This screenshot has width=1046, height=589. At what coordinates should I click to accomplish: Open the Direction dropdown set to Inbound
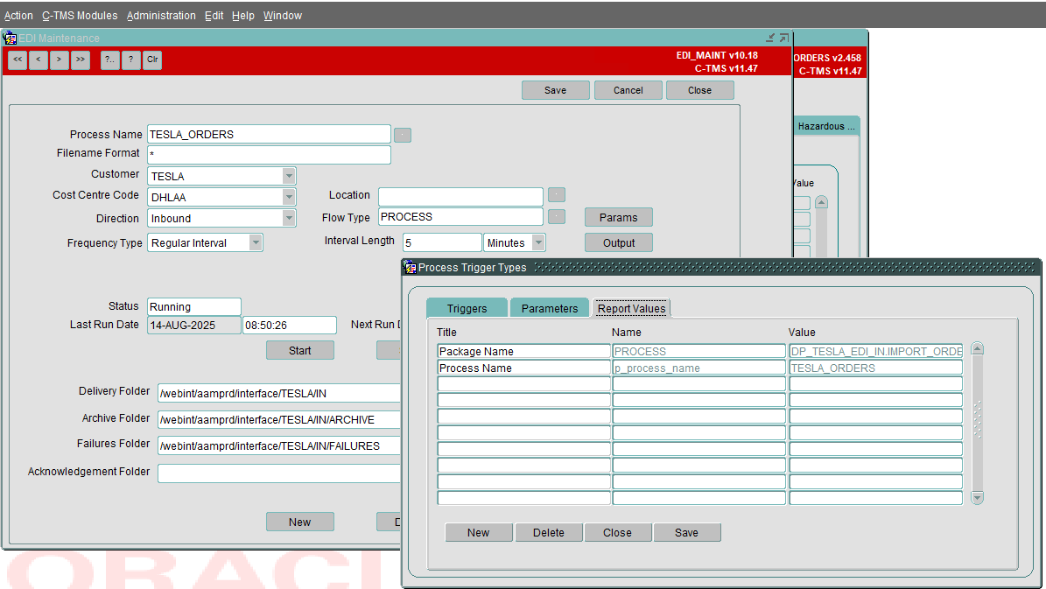(288, 218)
